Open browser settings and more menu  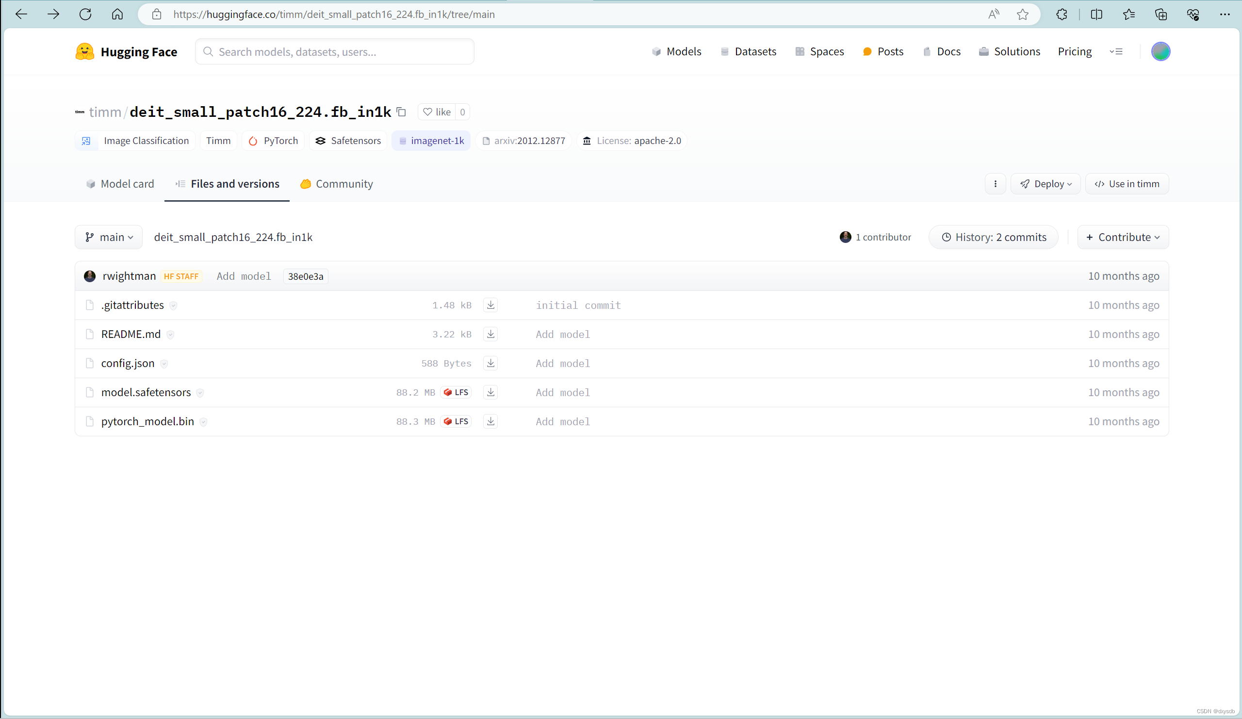[1225, 14]
